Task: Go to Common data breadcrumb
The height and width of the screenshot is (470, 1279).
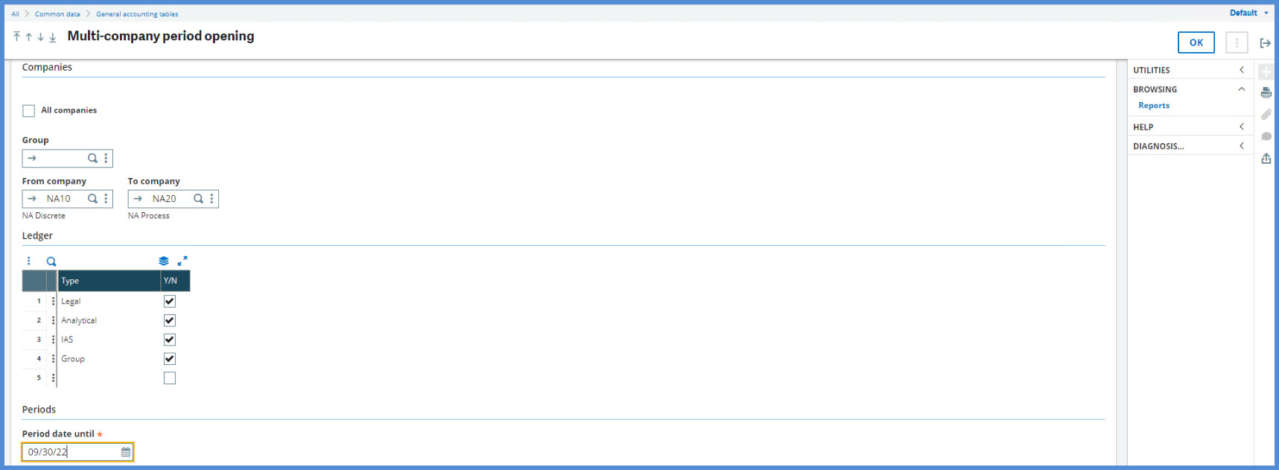Action: click(x=57, y=14)
